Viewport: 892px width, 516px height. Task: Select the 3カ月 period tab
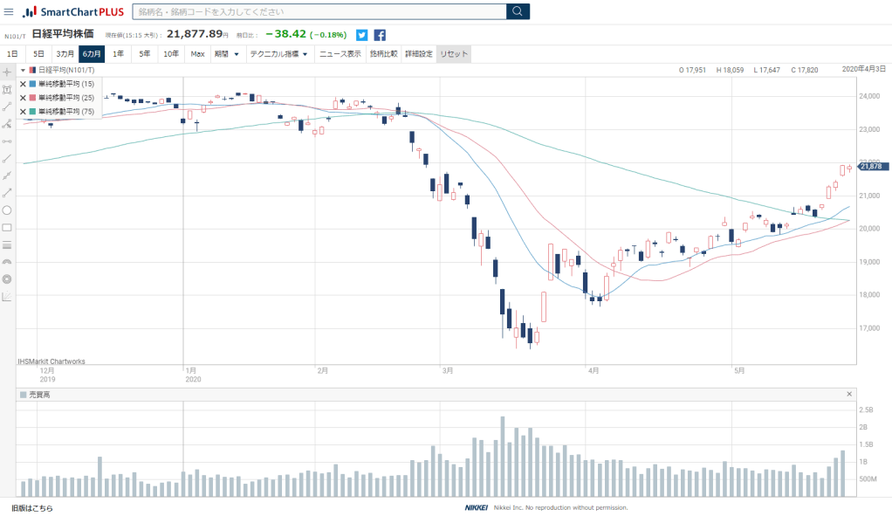[x=65, y=54]
